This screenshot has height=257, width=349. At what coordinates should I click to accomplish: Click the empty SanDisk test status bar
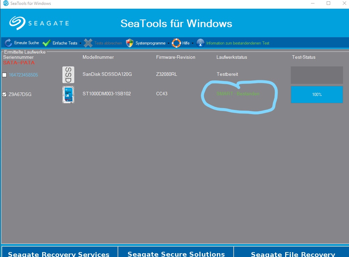tap(317, 75)
